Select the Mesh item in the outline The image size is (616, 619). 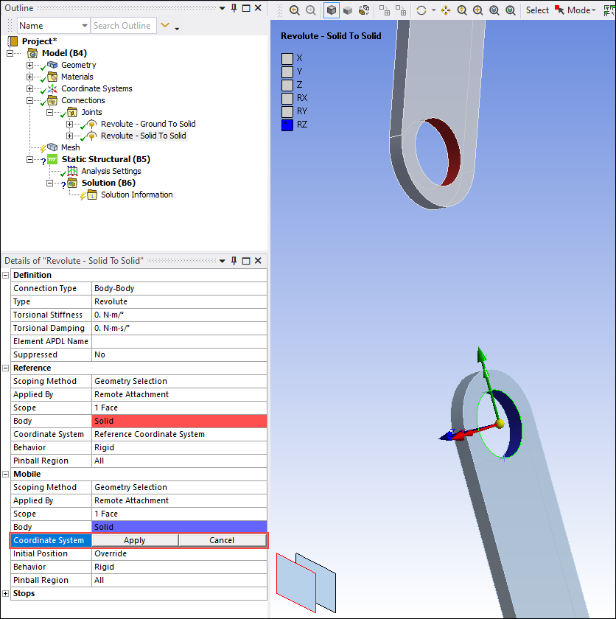70,147
